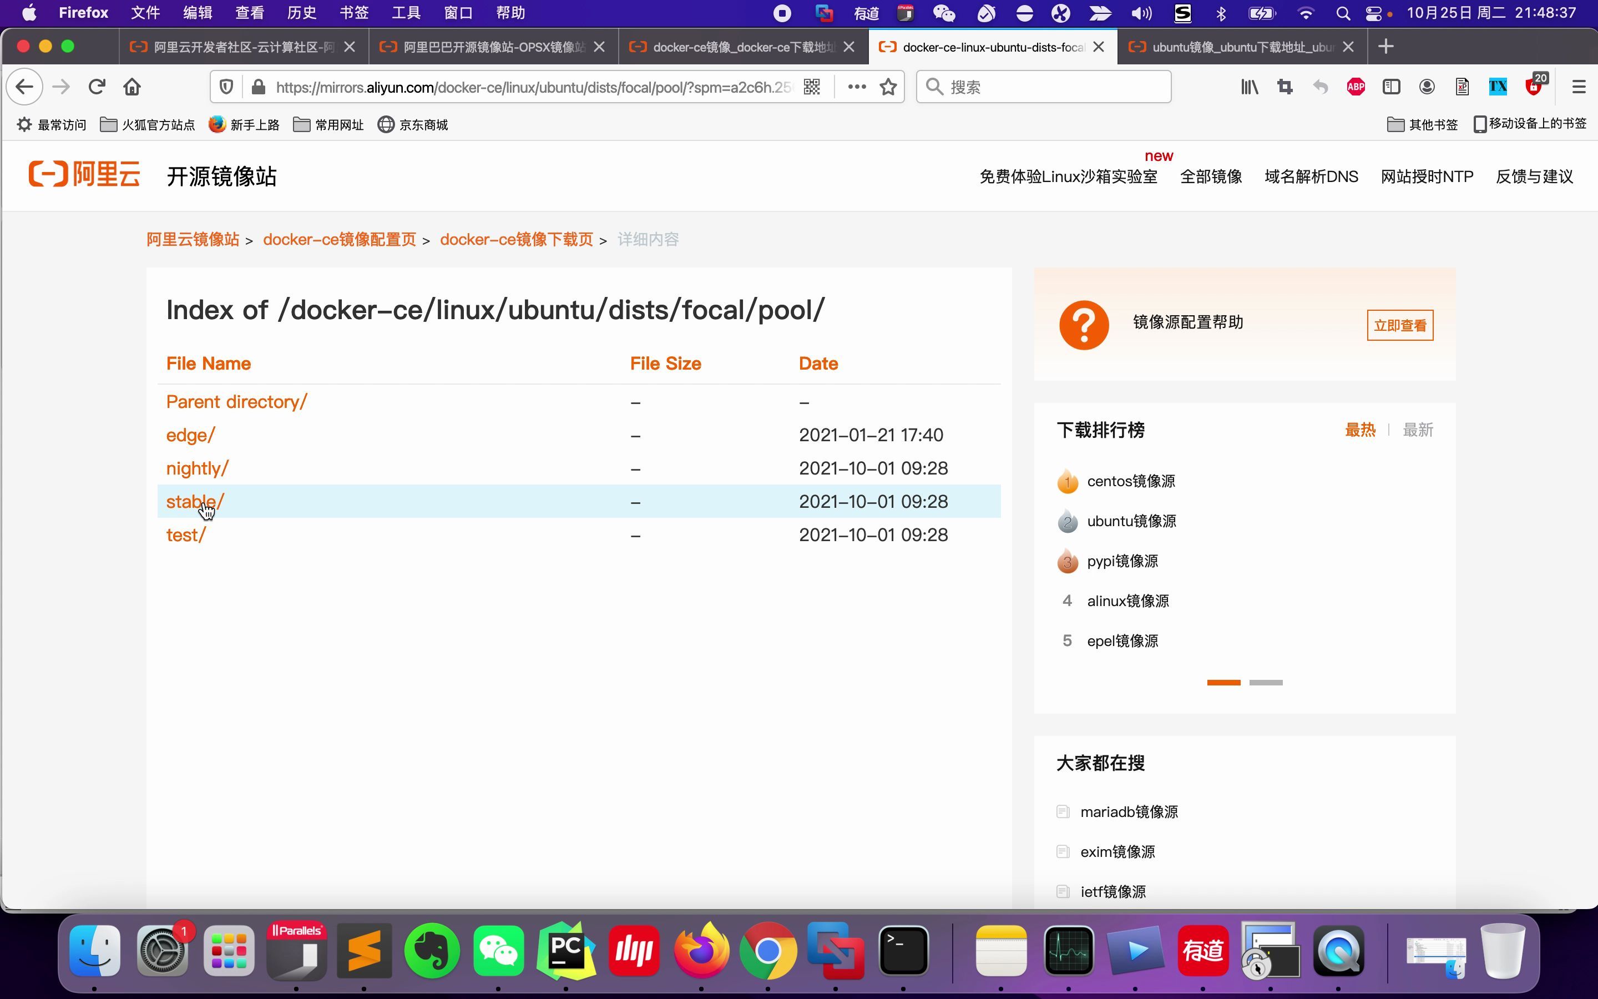Go to Parent directory/

236,402
